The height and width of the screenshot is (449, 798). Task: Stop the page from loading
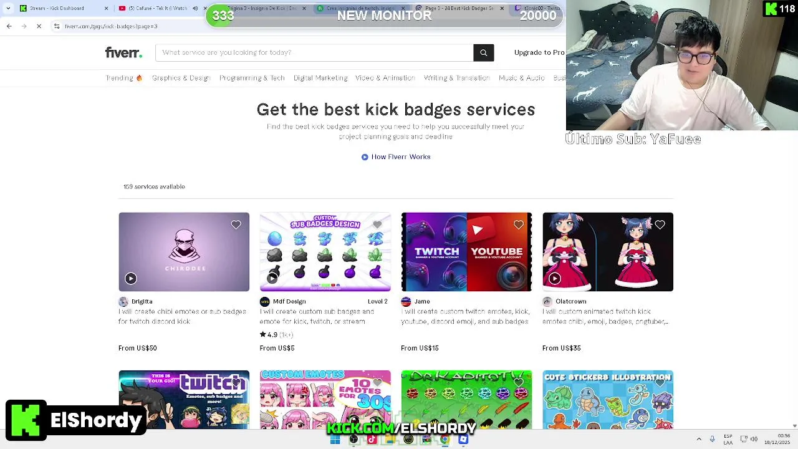(x=39, y=26)
